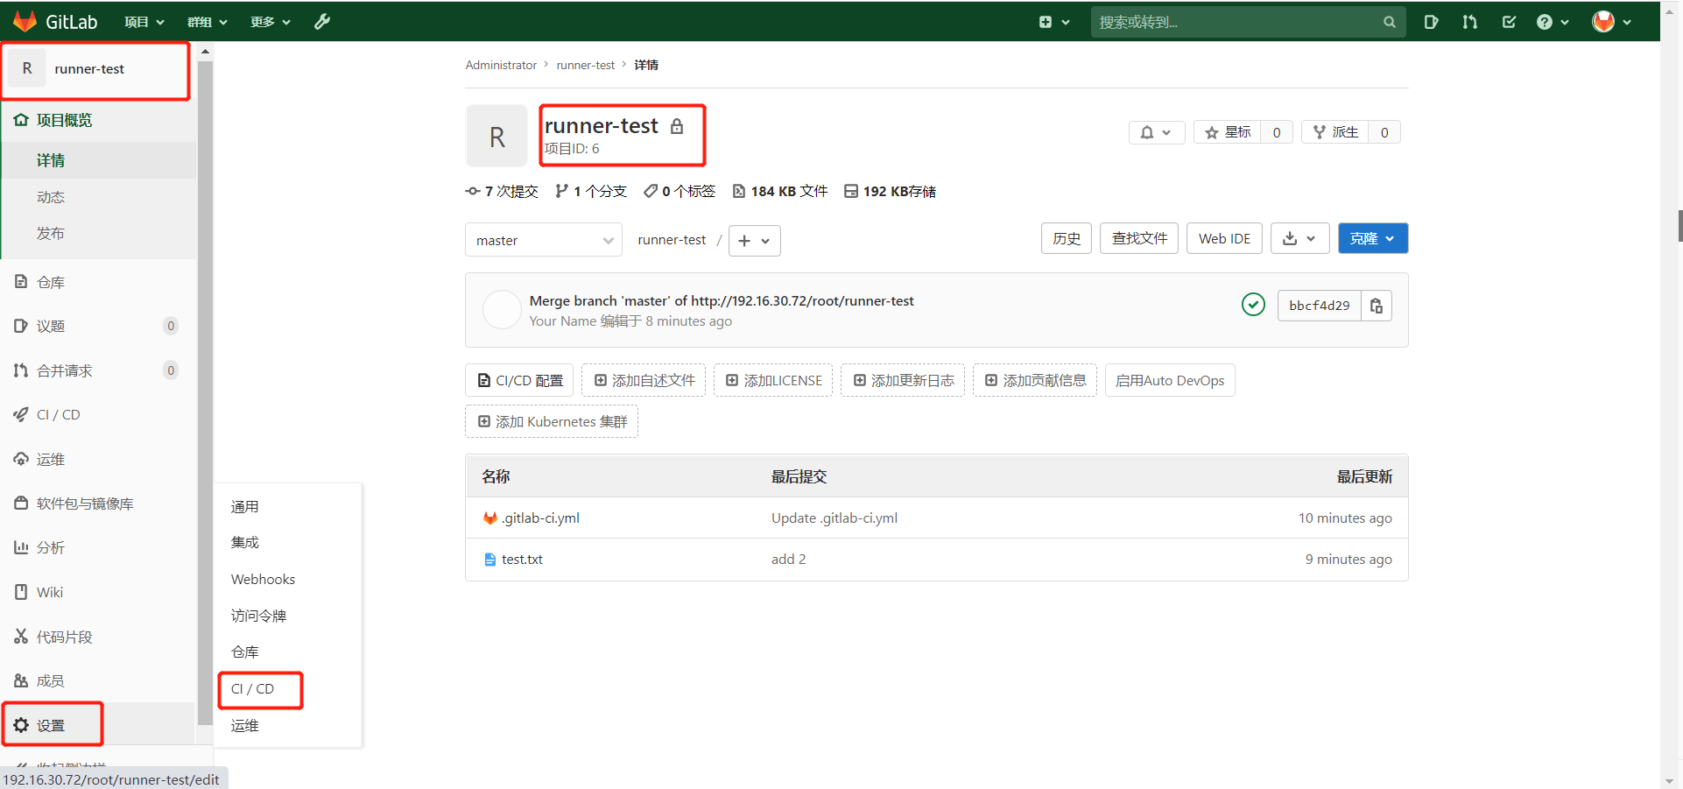Click the Administrator breadcrumb
1683x789 pixels.
[x=501, y=65]
